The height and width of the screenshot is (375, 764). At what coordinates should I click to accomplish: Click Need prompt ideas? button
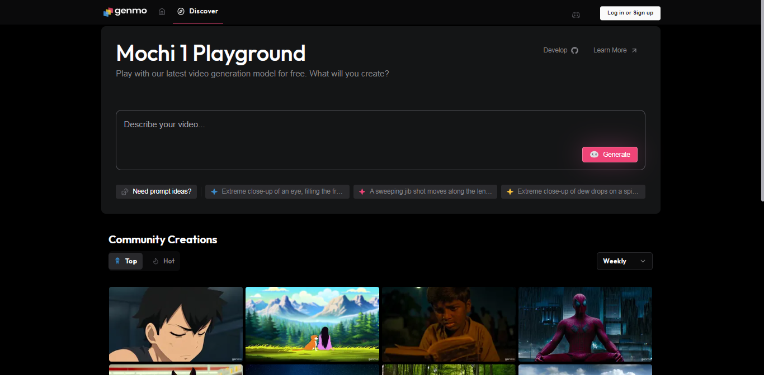(x=156, y=191)
